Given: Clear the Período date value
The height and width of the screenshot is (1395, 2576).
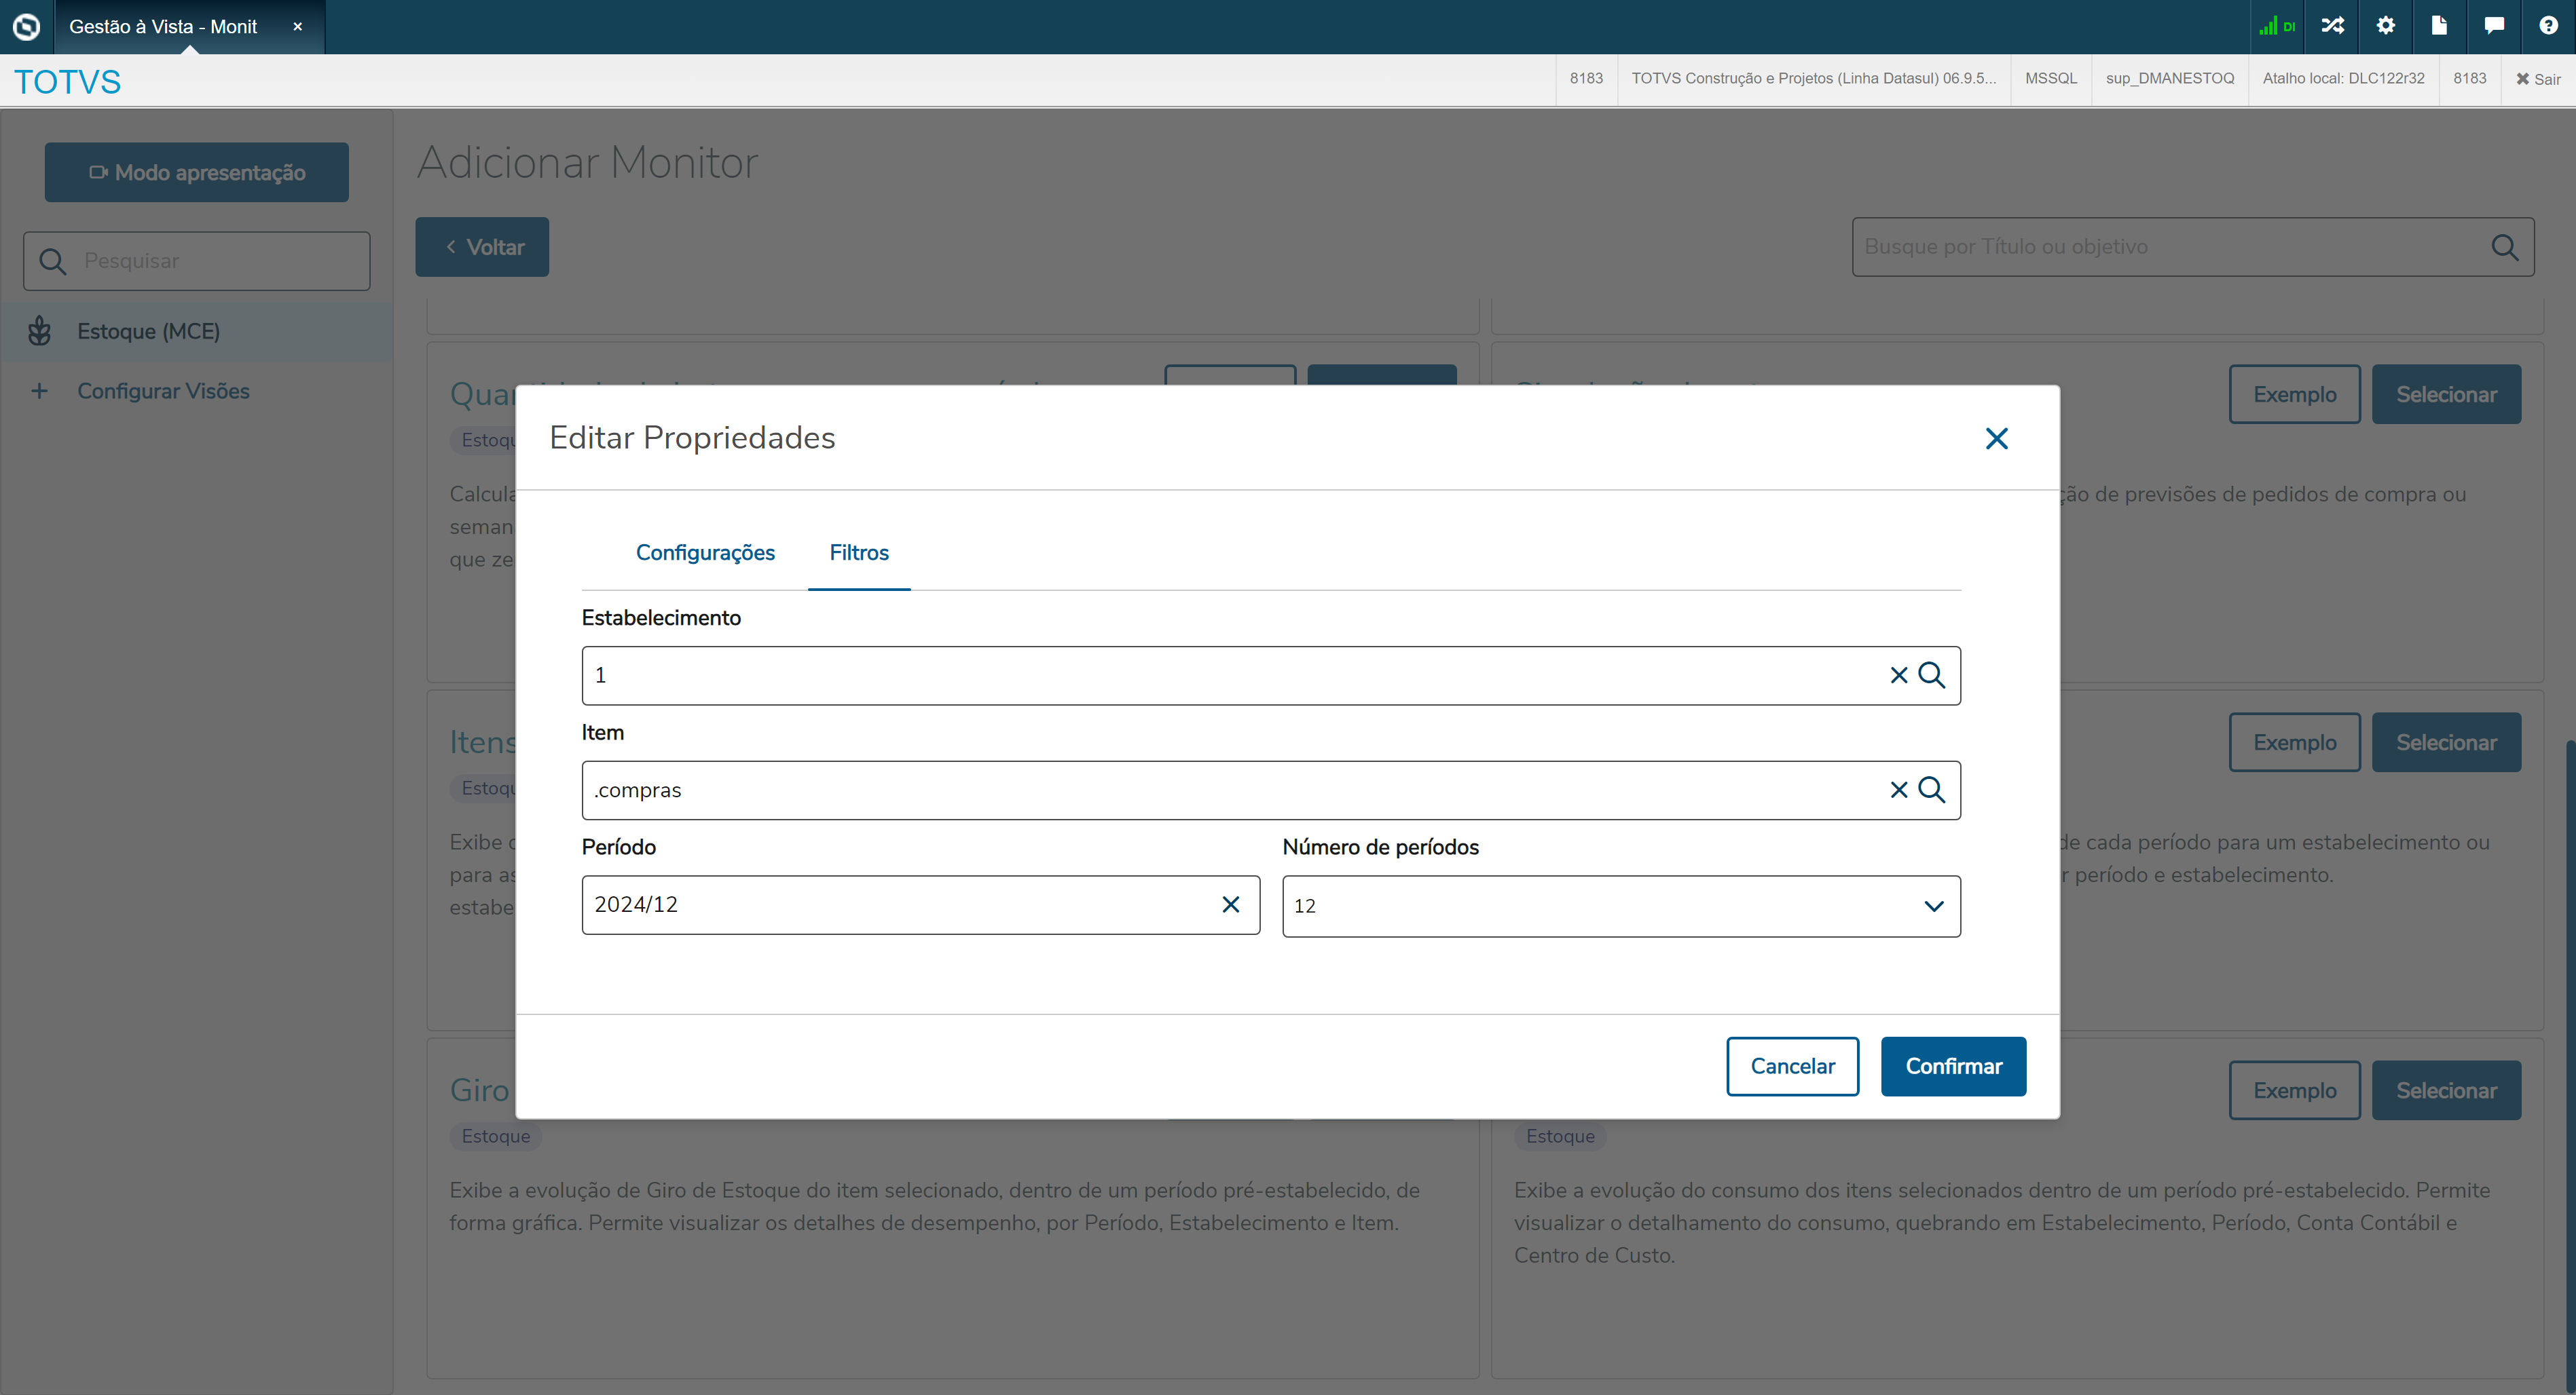Looking at the screenshot, I should (x=1230, y=904).
